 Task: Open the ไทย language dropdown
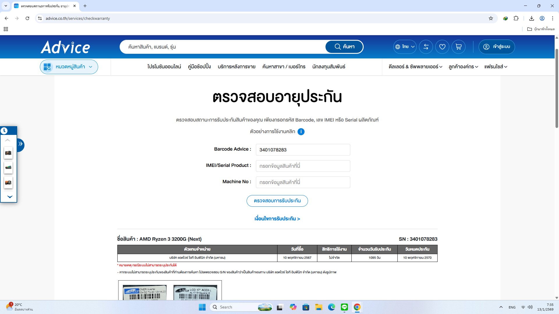pos(405,47)
